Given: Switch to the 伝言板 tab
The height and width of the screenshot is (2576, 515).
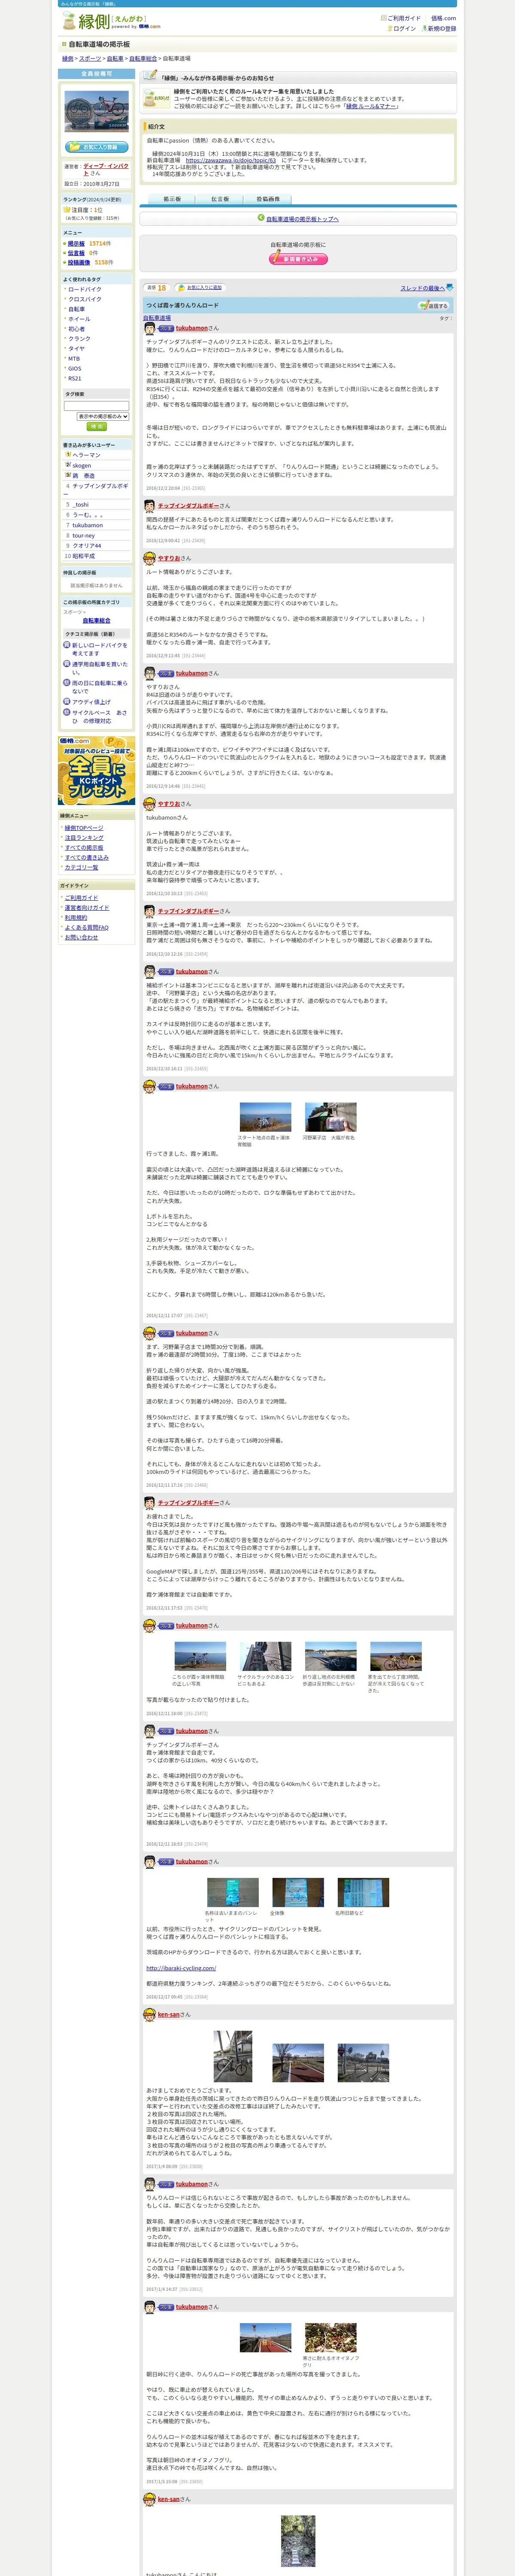Looking at the screenshot, I should [220, 199].
